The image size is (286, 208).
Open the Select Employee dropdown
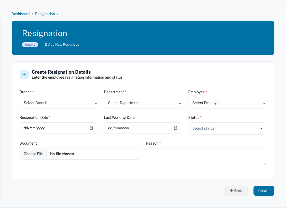(x=227, y=103)
